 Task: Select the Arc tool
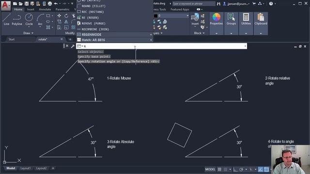tap(40, 19)
